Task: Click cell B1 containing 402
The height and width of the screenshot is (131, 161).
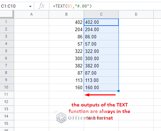Action: click(66, 22)
